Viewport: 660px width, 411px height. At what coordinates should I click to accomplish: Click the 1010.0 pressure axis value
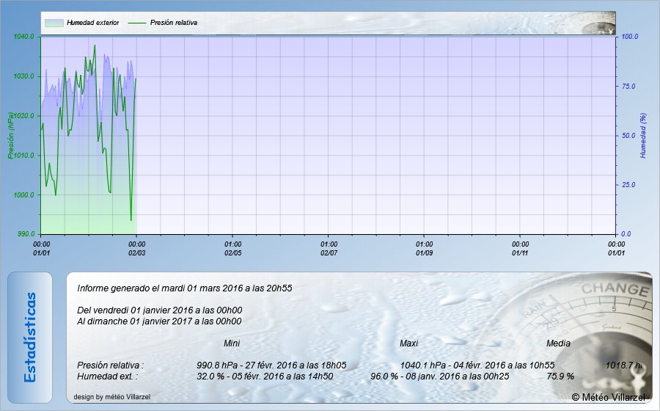pos(24,156)
